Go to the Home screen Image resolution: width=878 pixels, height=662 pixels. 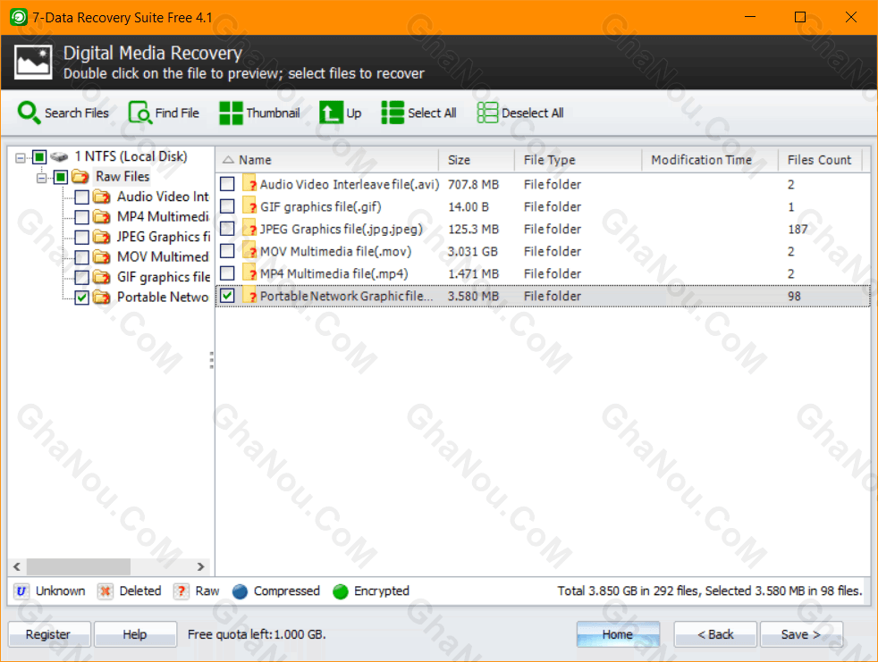pos(618,634)
